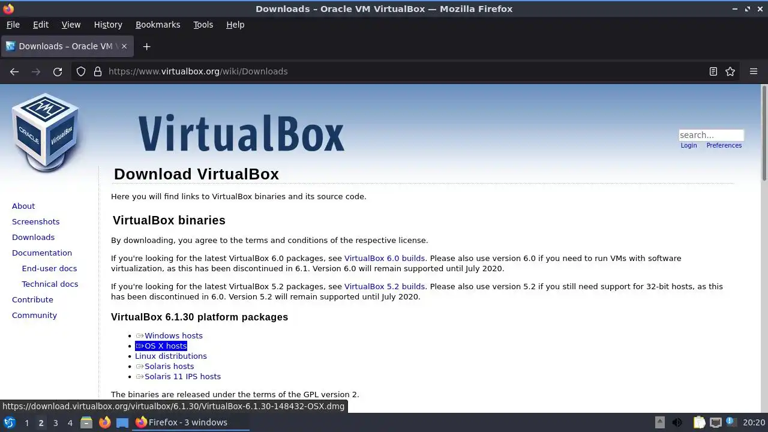The width and height of the screenshot is (768, 432).
Task: Toggle reader view icon in address bar
Action: [713, 71]
